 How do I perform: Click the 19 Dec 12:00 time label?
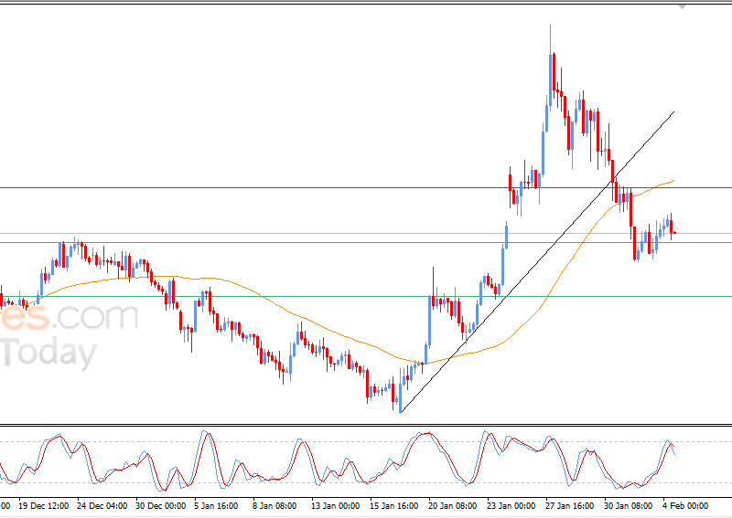[x=43, y=505]
